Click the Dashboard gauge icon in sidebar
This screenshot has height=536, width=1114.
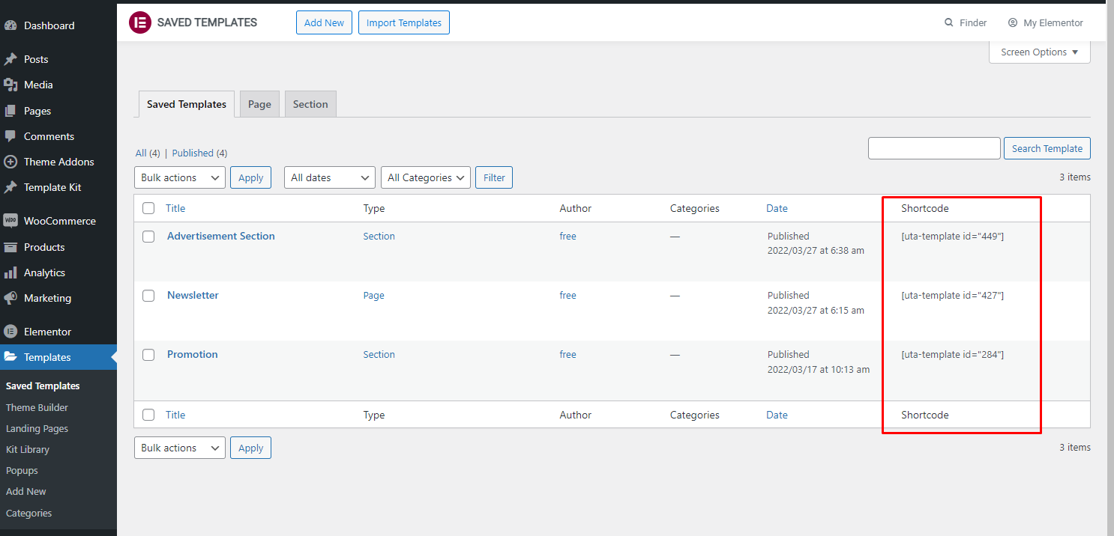(x=10, y=25)
